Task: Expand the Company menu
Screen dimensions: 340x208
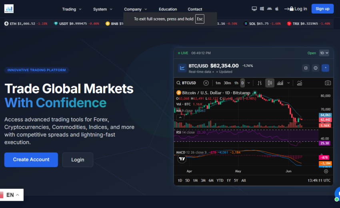Action: [x=136, y=9]
